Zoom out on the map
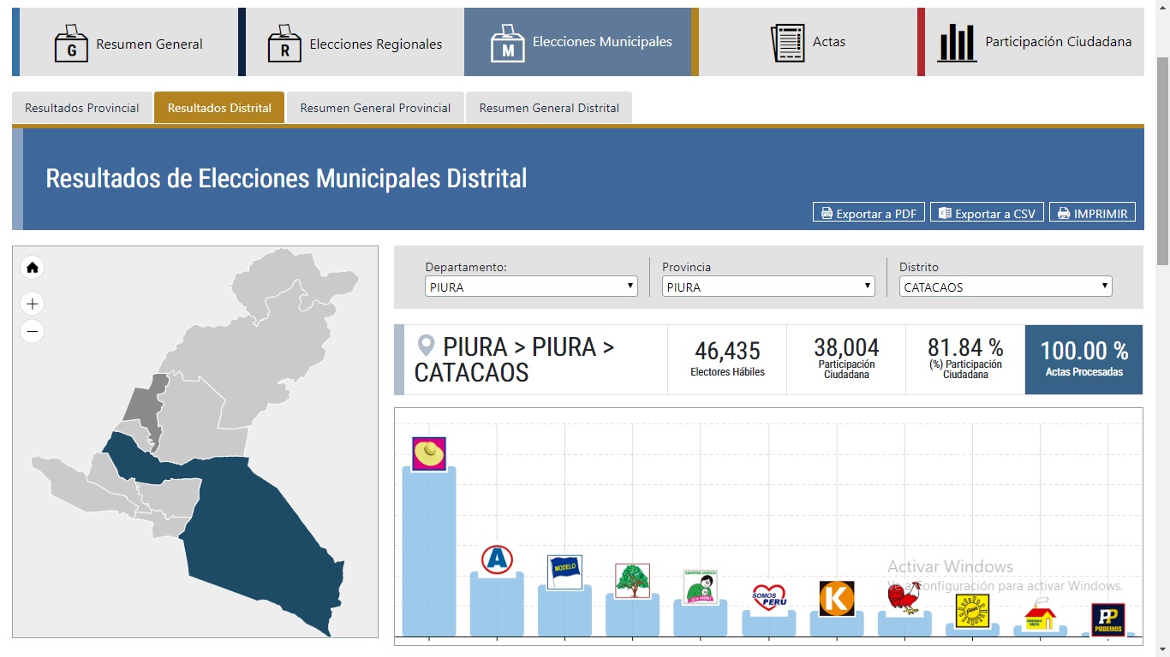The image size is (1170, 657). 33,331
